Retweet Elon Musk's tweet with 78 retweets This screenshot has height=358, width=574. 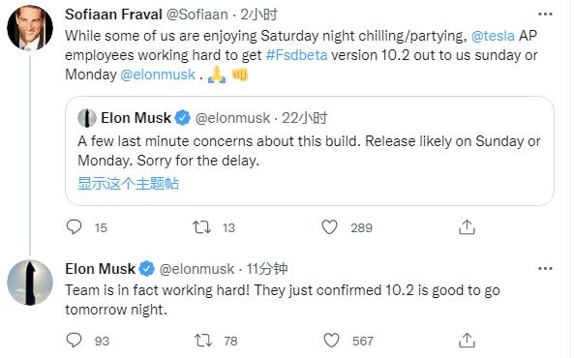[203, 341]
